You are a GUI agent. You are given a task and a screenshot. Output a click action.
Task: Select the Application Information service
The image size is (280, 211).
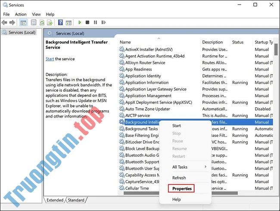pos(196,83)
